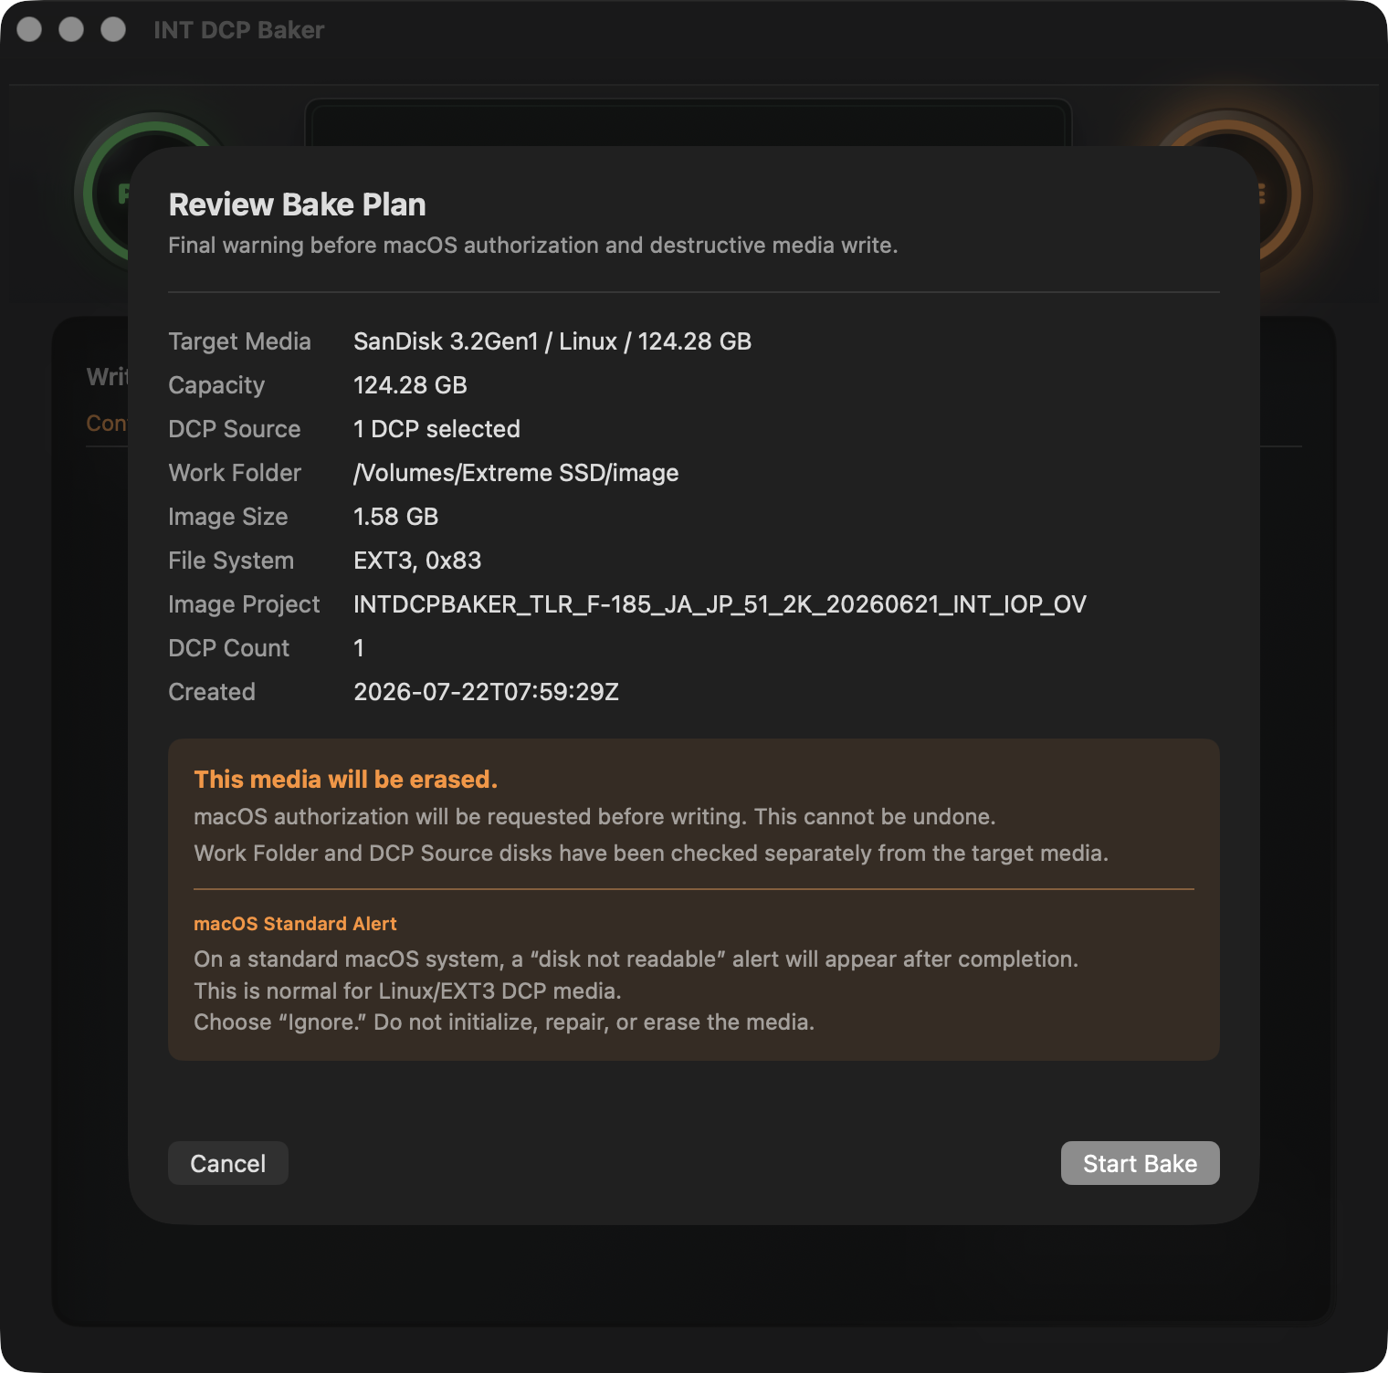Click the EXT3, 0x83 file system value
The image size is (1388, 1373).
(x=417, y=561)
